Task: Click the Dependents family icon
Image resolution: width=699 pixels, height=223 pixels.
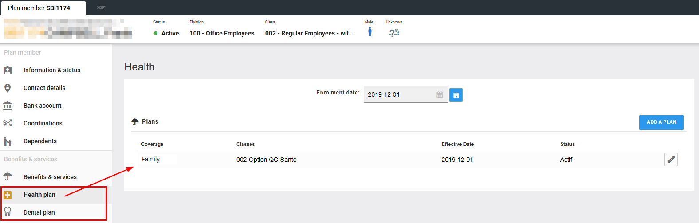Action: pyautogui.click(x=8, y=141)
